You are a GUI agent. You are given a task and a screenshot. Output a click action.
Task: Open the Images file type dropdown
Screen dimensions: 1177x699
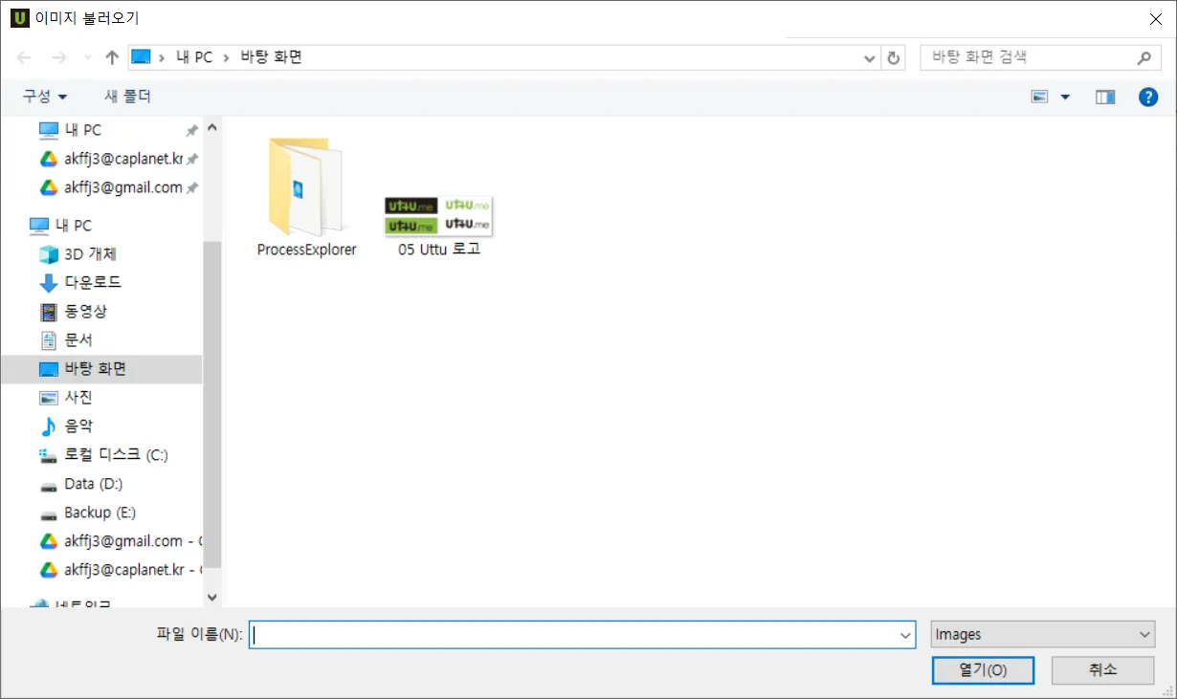[1042, 634]
